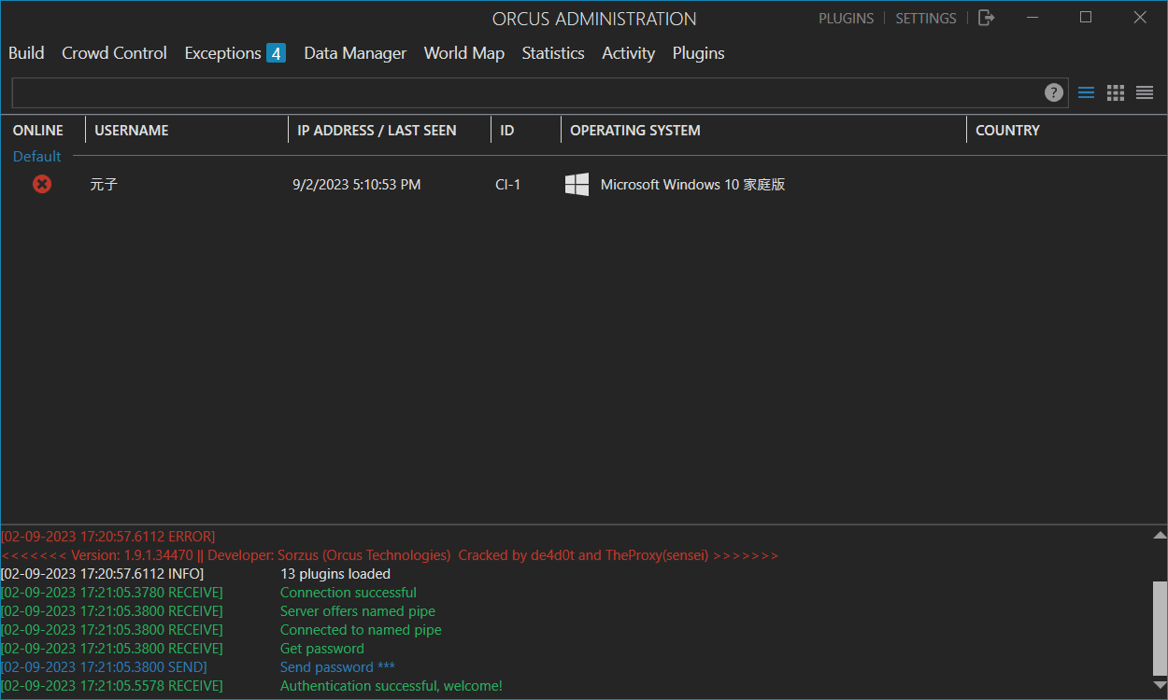
Task: Open SETTINGS from the title bar
Action: click(925, 19)
